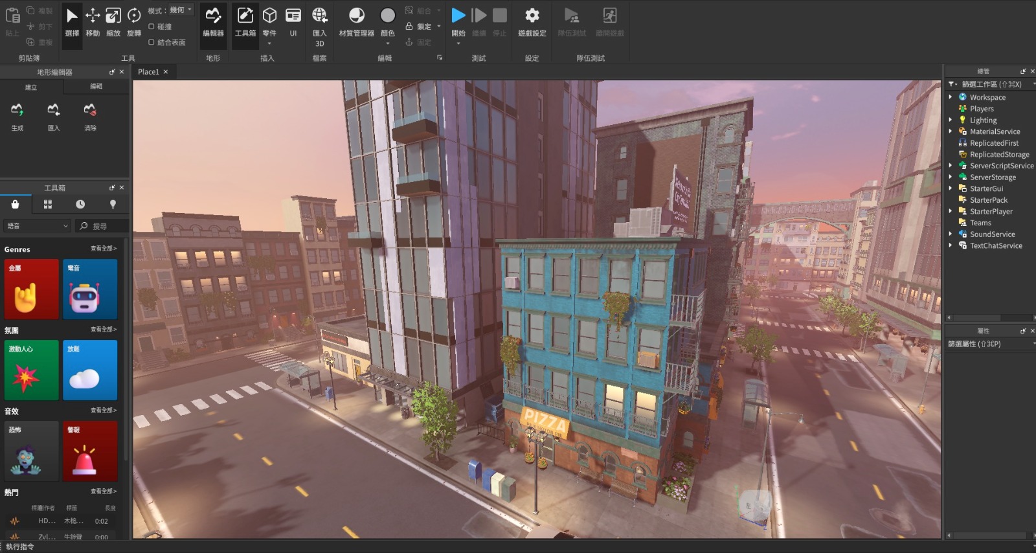Switch to the 編輯 tab in terrain editor
This screenshot has width=1036, height=553.
click(96, 86)
